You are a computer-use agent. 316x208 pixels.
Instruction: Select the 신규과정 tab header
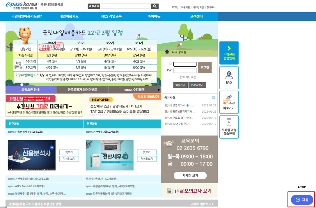click(x=44, y=124)
